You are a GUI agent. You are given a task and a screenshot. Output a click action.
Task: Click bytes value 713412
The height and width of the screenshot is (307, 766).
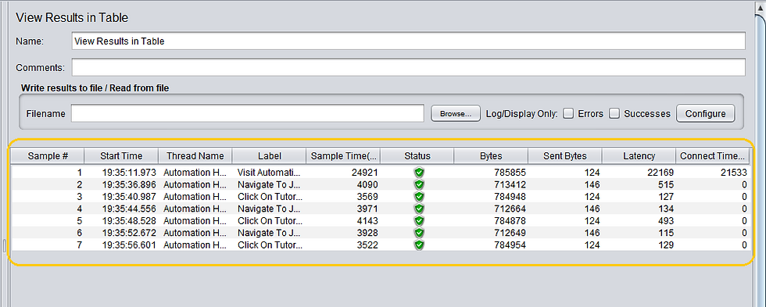(x=510, y=184)
